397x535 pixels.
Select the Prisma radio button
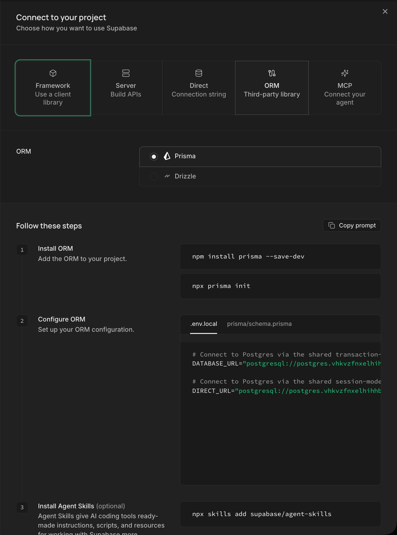point(154,156)
